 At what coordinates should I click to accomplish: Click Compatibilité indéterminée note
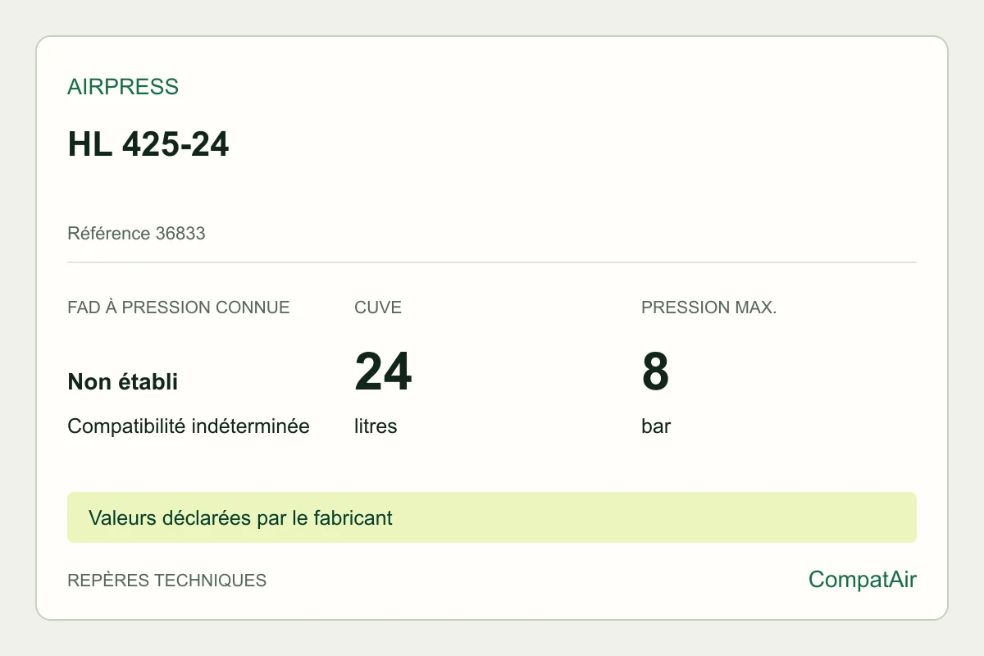pos(189,426)
